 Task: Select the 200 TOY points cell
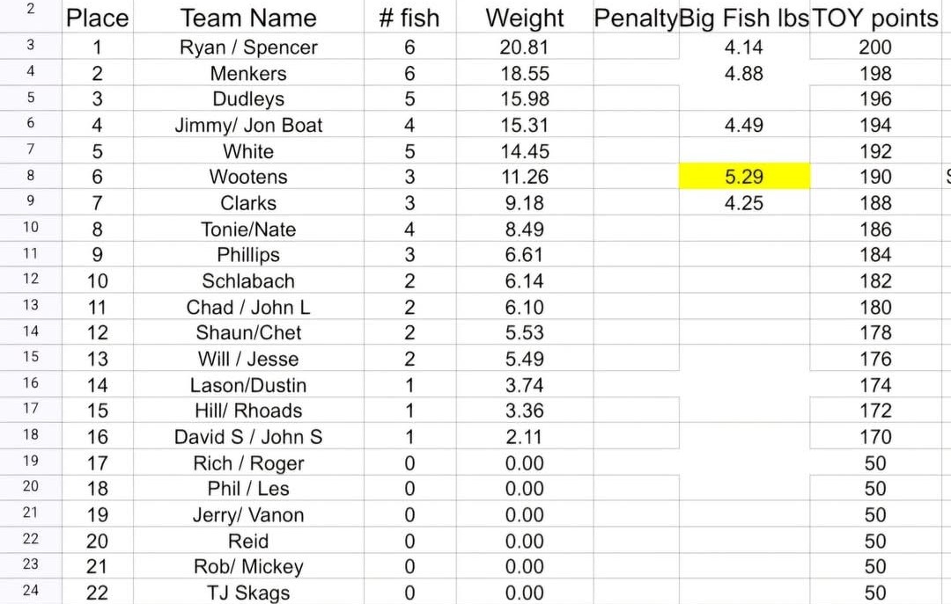point(874,47)
